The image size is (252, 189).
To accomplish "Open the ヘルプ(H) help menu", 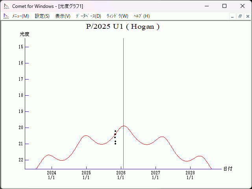I will point(142,16).
